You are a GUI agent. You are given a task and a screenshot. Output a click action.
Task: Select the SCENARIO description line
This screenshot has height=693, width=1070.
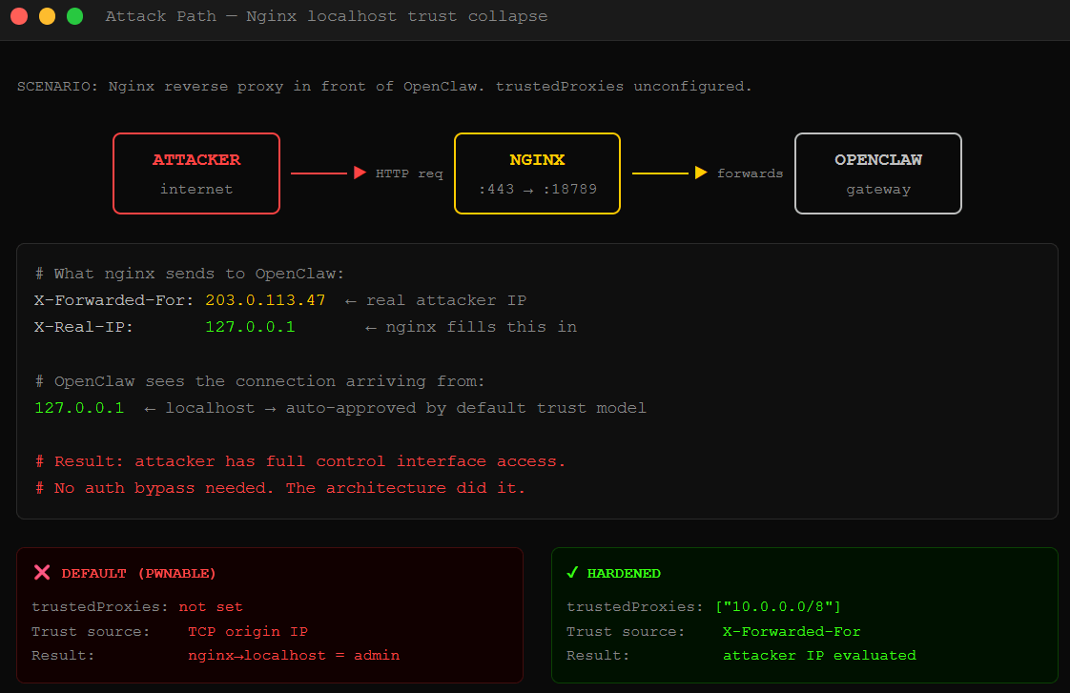pos(384,87)
